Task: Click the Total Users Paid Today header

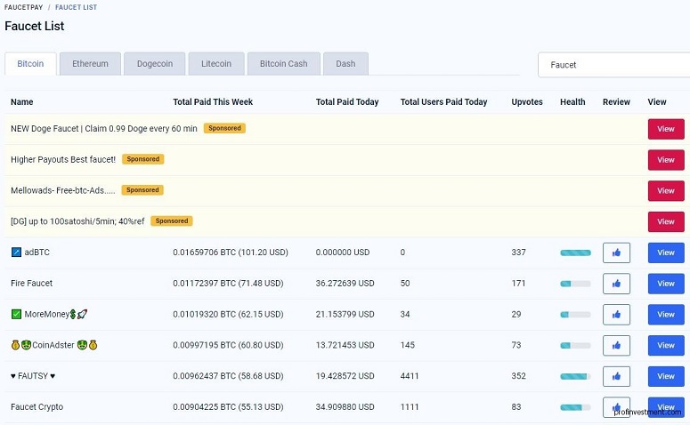Action: pyautogui.click(x=443, y=102)
